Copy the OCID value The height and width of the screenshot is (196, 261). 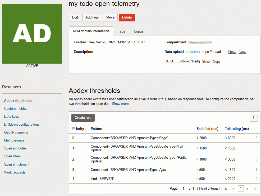point(217,61)
